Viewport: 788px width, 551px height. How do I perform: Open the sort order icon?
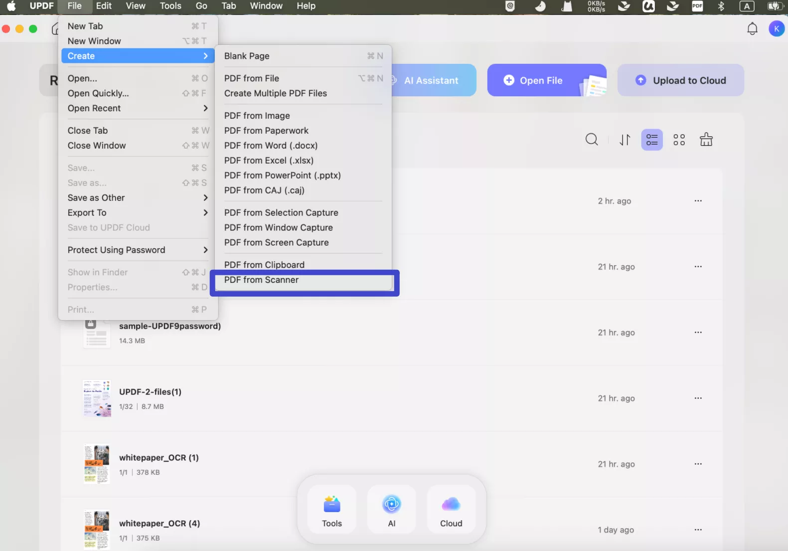[625, 140]
